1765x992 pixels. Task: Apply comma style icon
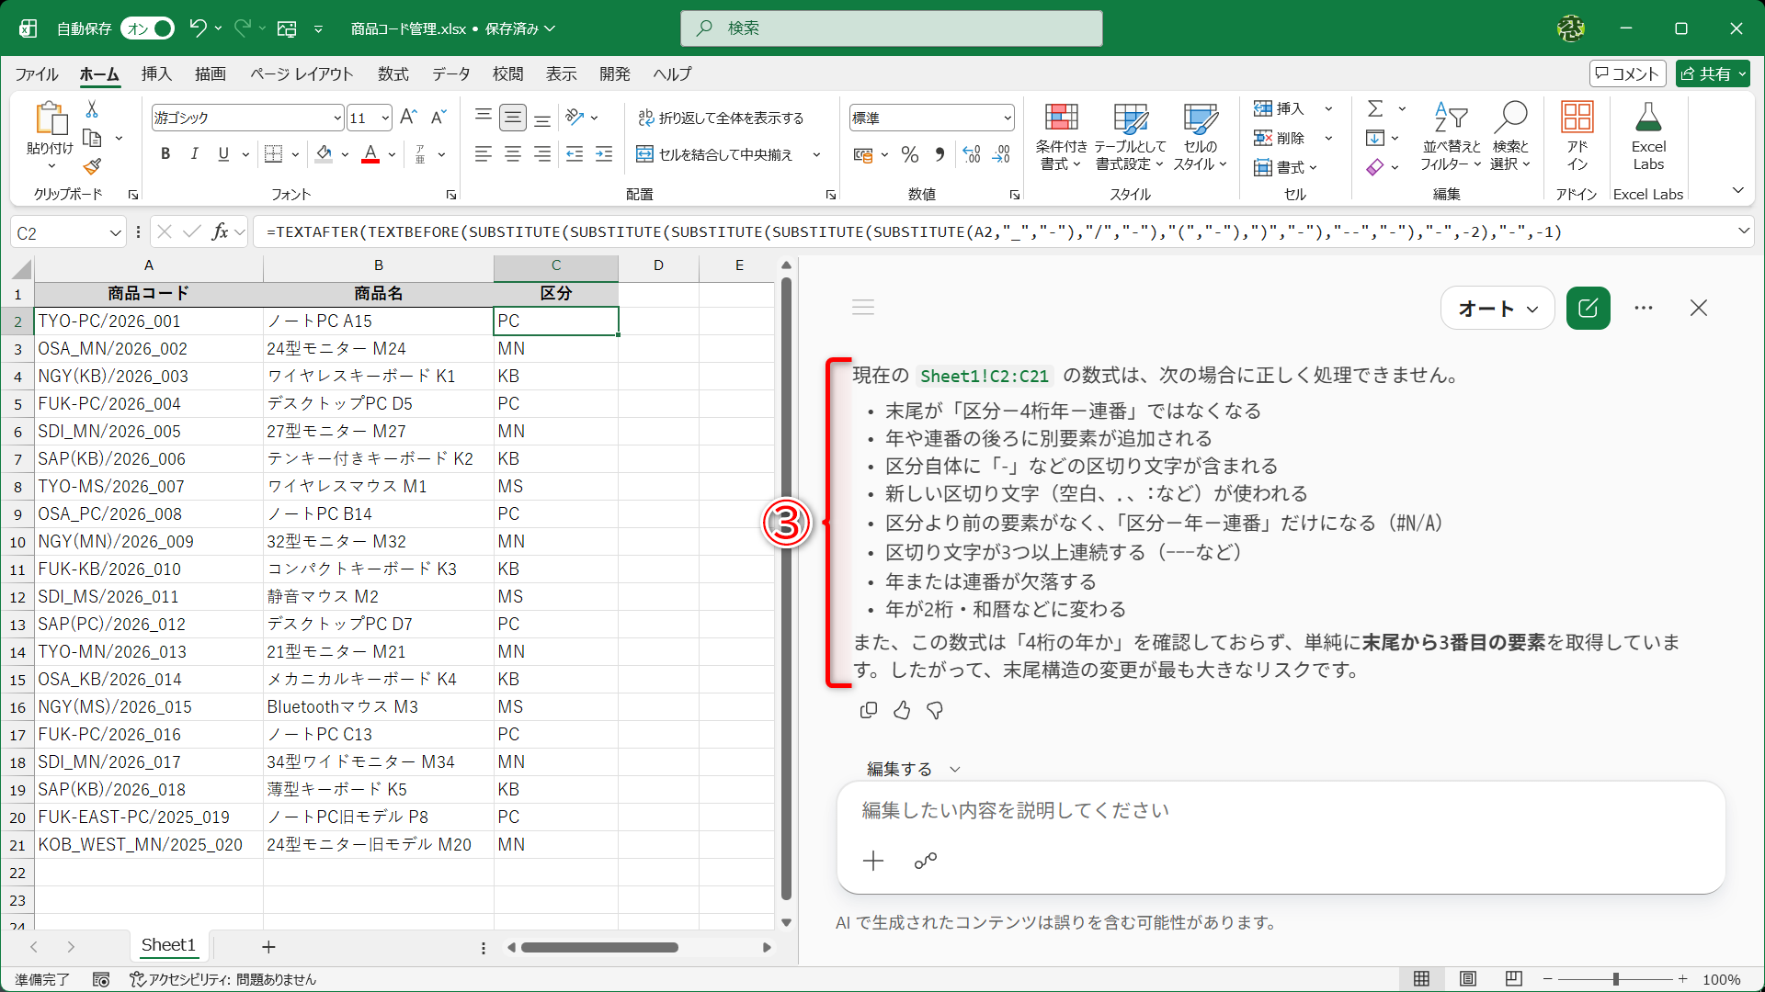click(939, 154)
